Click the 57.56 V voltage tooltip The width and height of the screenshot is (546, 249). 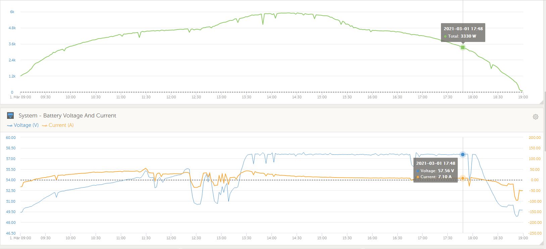click(x=435, y=170)
